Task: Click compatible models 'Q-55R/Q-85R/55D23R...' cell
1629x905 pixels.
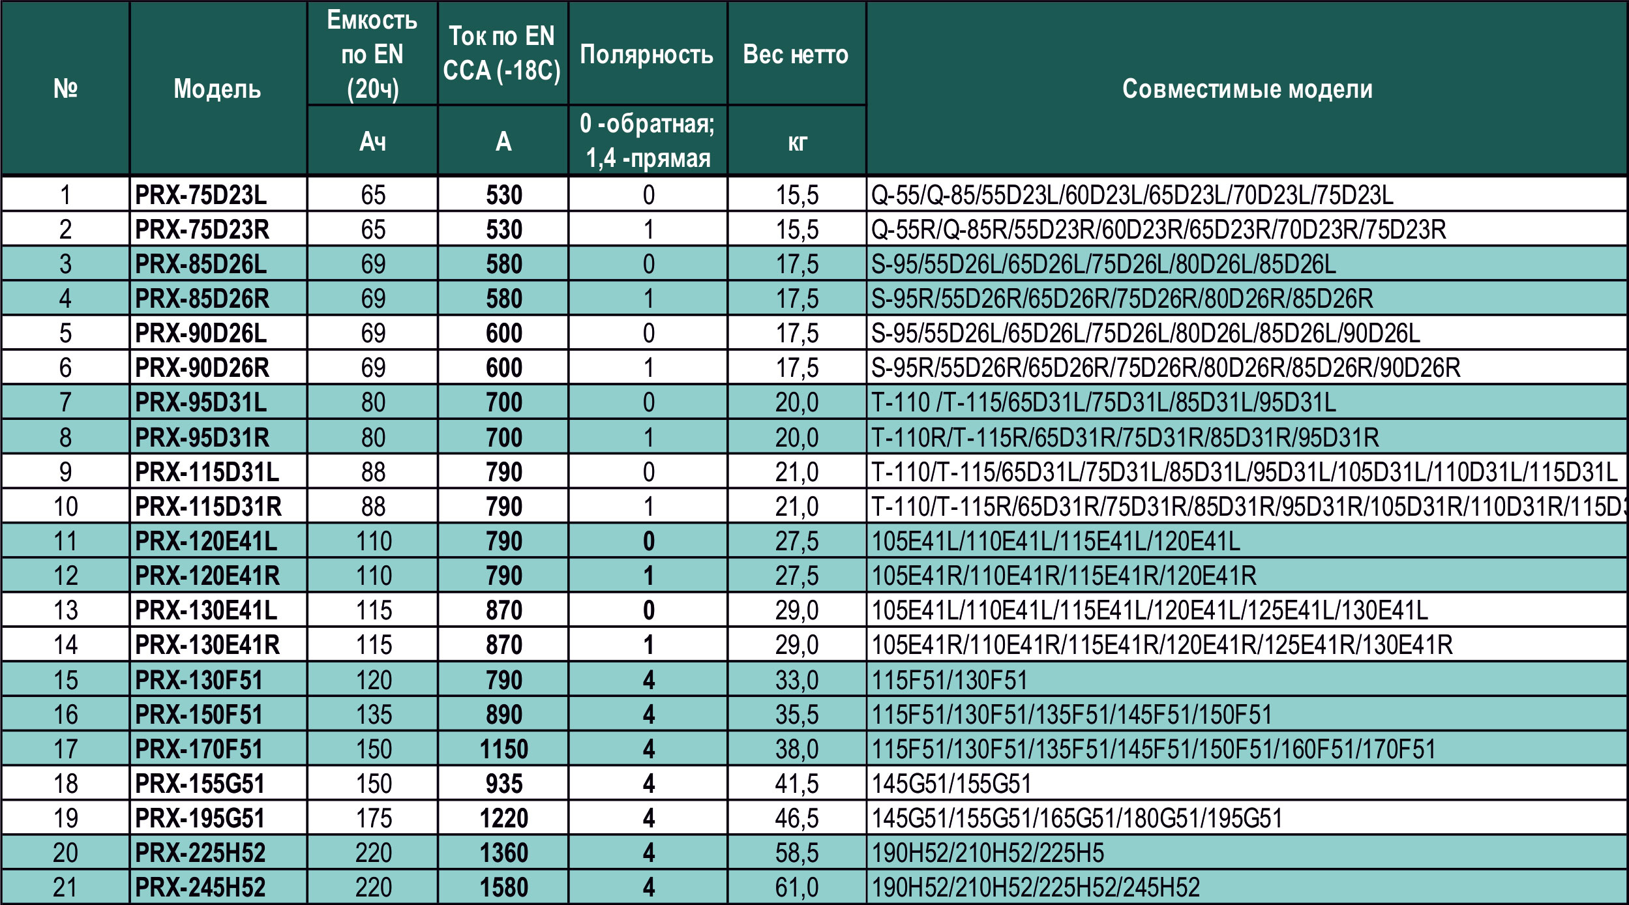Action: (x=1247, y=229)
